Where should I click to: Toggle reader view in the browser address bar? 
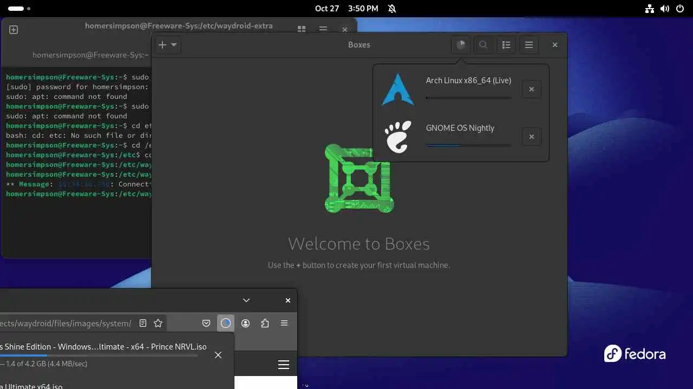(143, 323)
